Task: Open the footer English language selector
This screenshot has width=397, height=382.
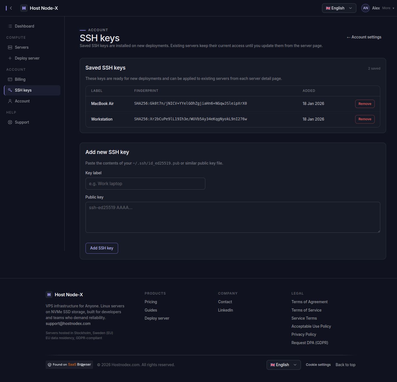Action: click(284, 365)
